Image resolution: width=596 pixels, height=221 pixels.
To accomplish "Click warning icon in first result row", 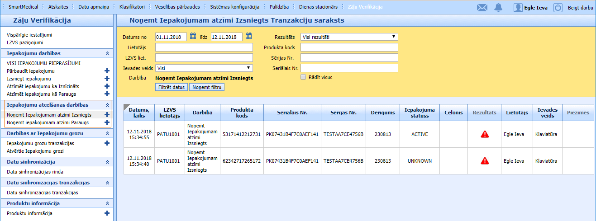I will pos(484,134).
